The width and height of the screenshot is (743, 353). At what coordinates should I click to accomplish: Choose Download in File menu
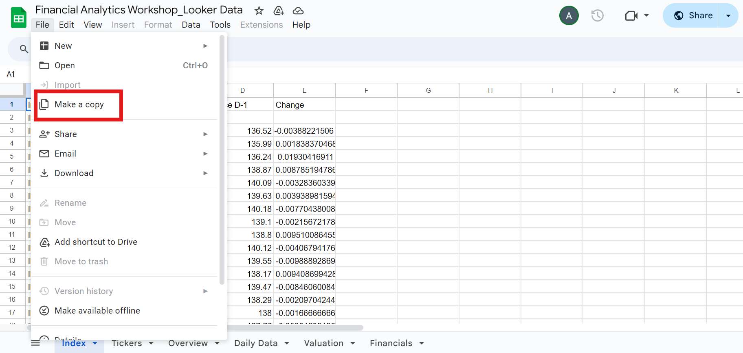124,173
